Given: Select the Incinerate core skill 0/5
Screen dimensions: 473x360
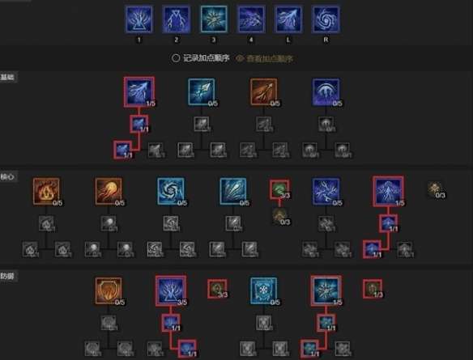Looking at the screenshot, I should 46,191.
